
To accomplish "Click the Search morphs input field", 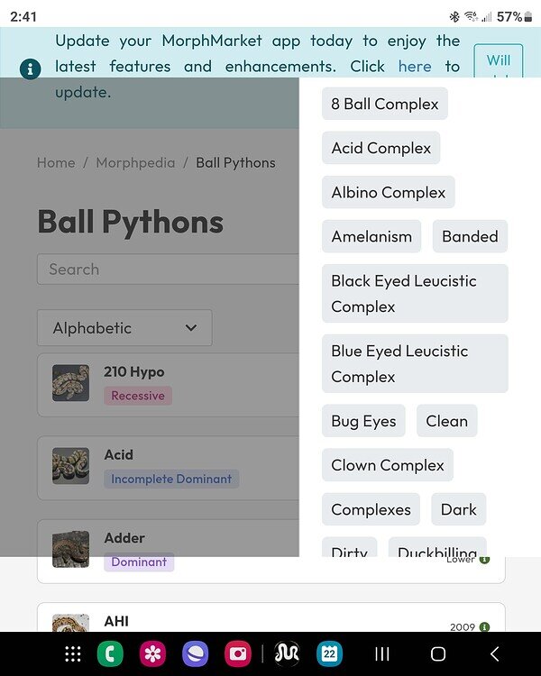I will (x=168, y=269).
